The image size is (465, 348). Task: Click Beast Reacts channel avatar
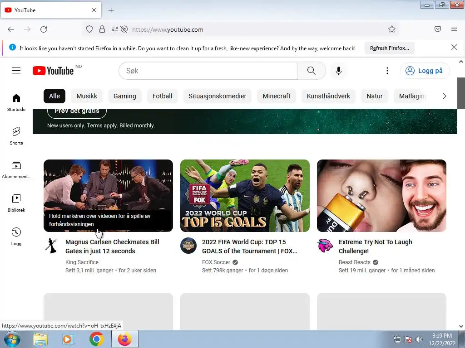tap(325, 246)
